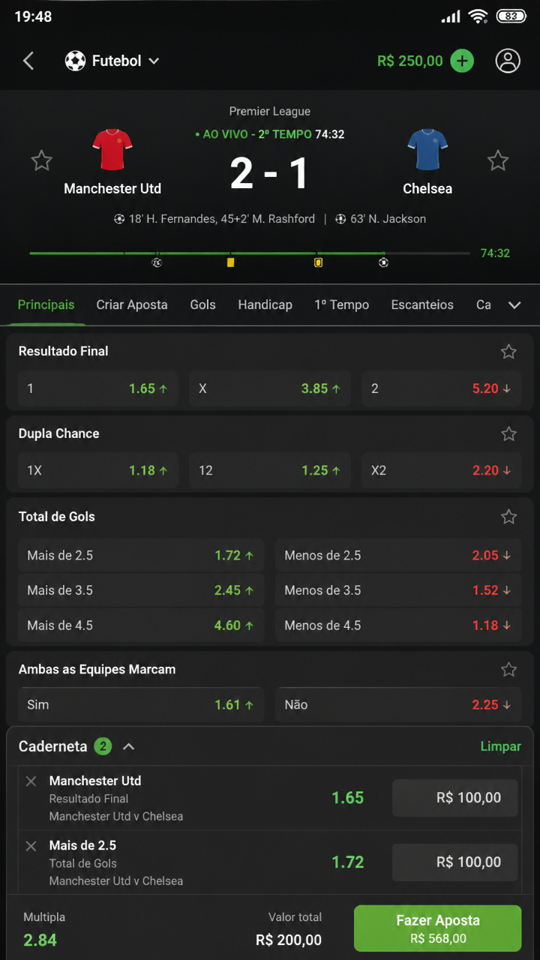Click Limpar to clear bet slip
This screenshot has width=540, height=960.
[500, 747]
